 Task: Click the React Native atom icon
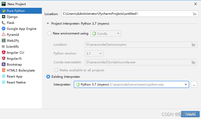point(4,82)
